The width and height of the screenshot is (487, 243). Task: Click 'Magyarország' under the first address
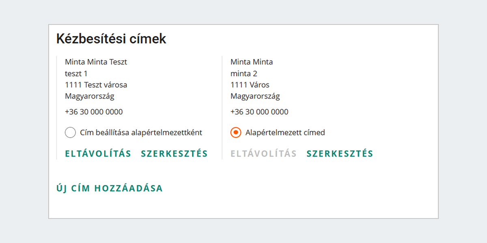point(90,96)
